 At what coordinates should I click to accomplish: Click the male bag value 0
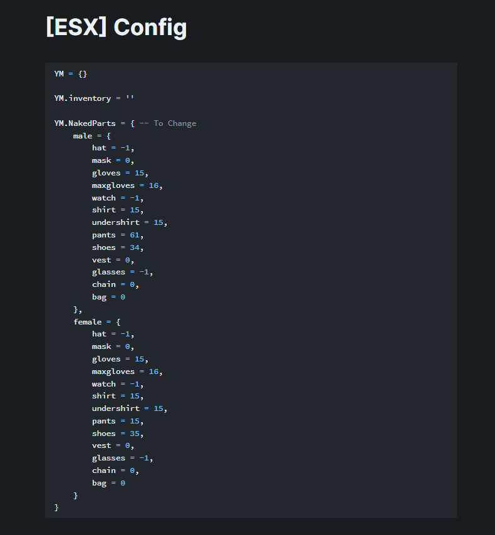click(123, 297)
